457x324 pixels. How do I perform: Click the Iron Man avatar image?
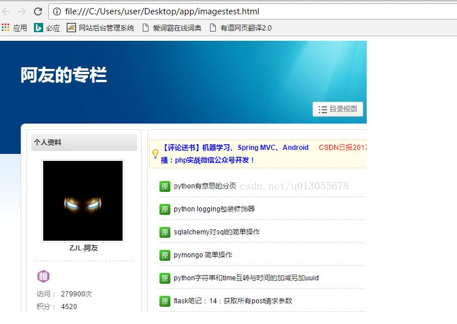83,200
